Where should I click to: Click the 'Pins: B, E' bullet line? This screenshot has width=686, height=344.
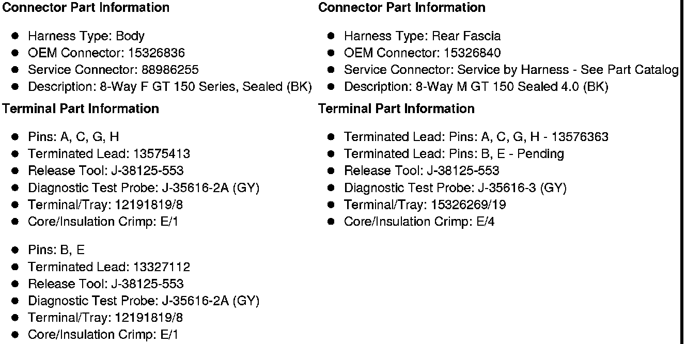point(56,250)
